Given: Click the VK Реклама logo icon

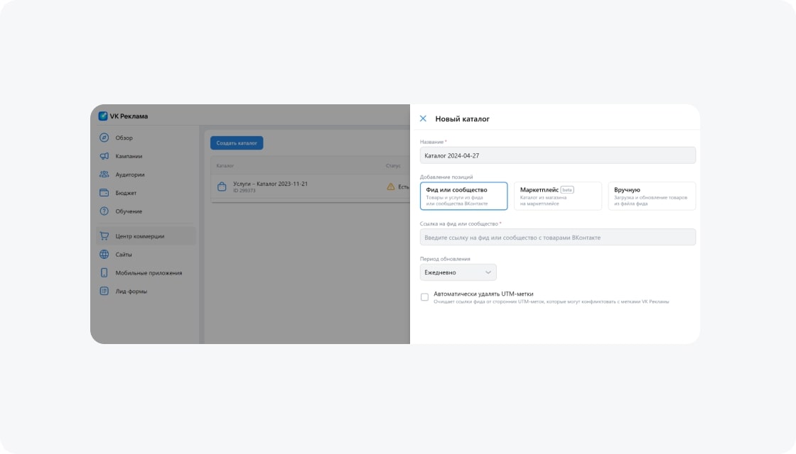Looking at the screenshot, I should [103, 116].
